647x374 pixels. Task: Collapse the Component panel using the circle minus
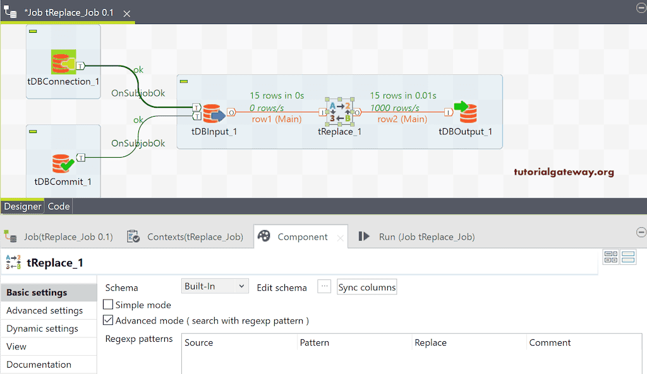[641, 232]
